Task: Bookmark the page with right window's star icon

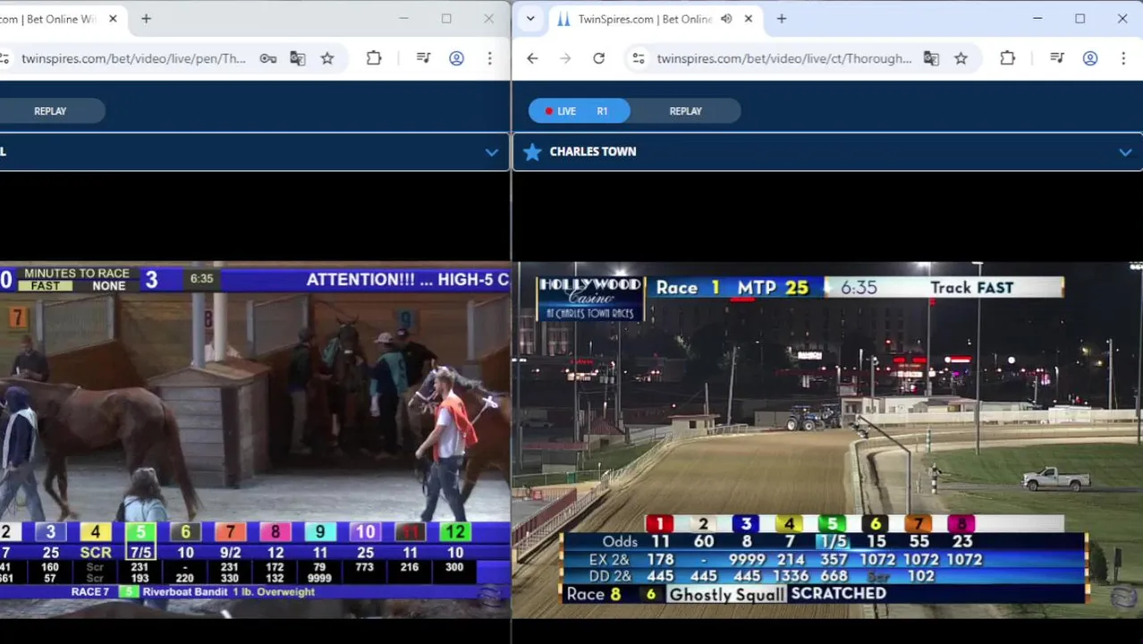Action: pos(961,59)
